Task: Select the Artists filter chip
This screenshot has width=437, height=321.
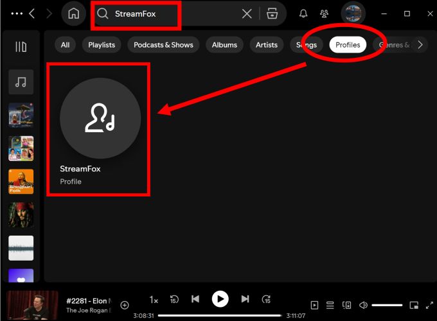Action: (x=267, y=45)
